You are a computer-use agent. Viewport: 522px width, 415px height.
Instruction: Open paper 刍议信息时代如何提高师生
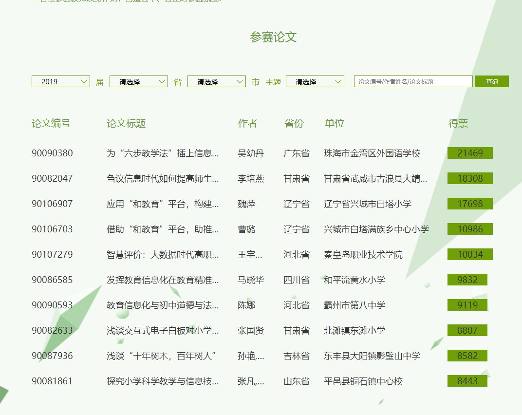coord(163,179)
